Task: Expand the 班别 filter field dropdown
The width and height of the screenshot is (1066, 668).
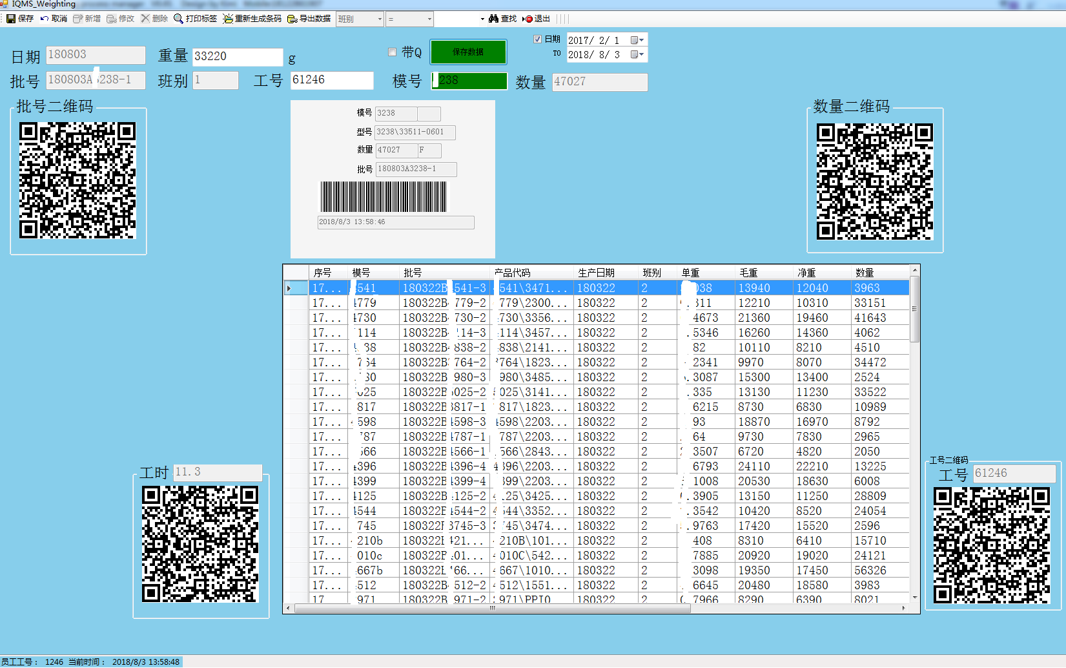Action: point(380,19)
